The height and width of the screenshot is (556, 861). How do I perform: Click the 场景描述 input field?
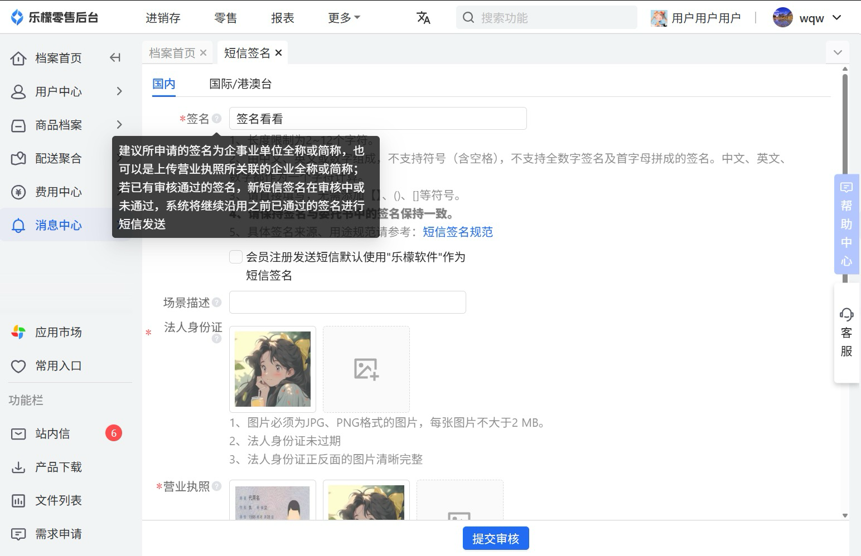click(347, 302)
